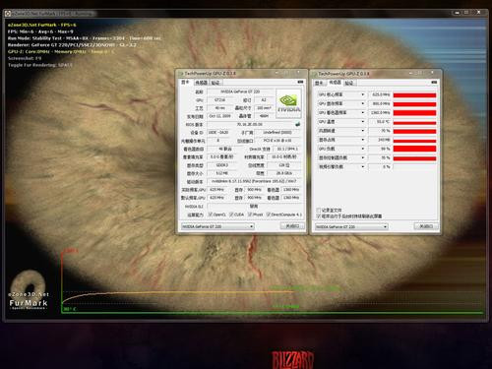Open GPU temperature sensor dropdown arrow

(x=363, y=122)
